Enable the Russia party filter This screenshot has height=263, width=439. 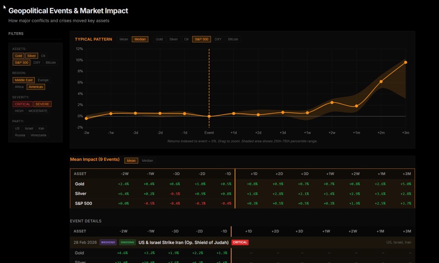20,135
